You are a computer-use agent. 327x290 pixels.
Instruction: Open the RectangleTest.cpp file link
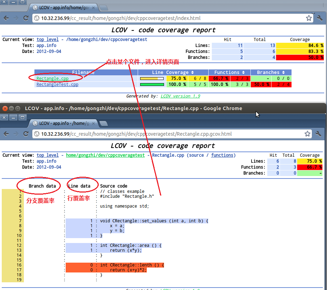click(x=57, y=85)
